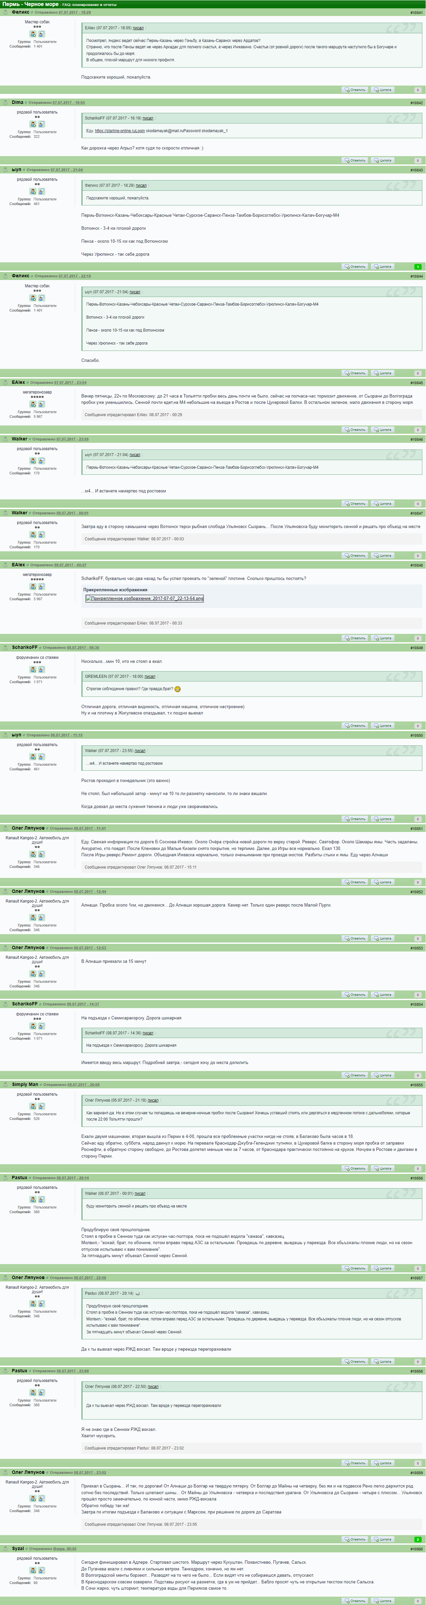Click second user icon under Dima's name
The width and height of the screenshot is (426, 1605).
click(41, 125)
